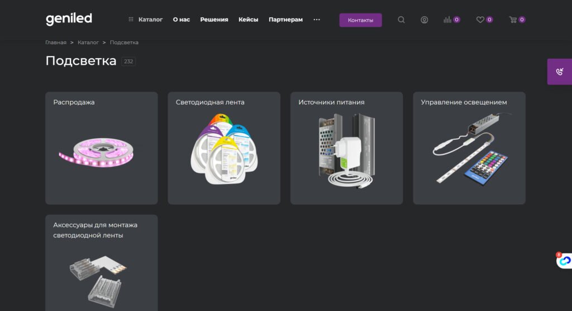Screen dimensions: 572x311
Task: Go to Партнерам in the navigation
Action: (285, 20)
